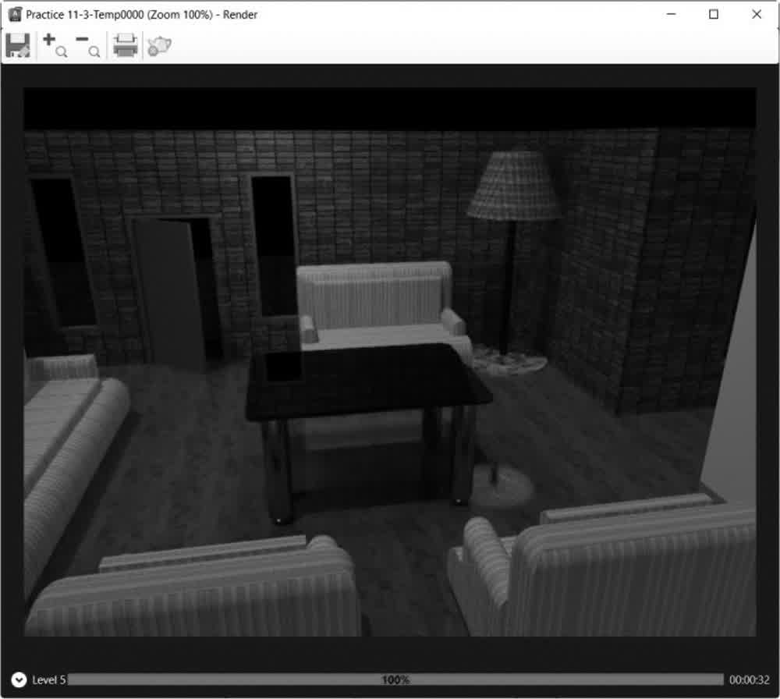Print the rendered image

coord(125,46)
